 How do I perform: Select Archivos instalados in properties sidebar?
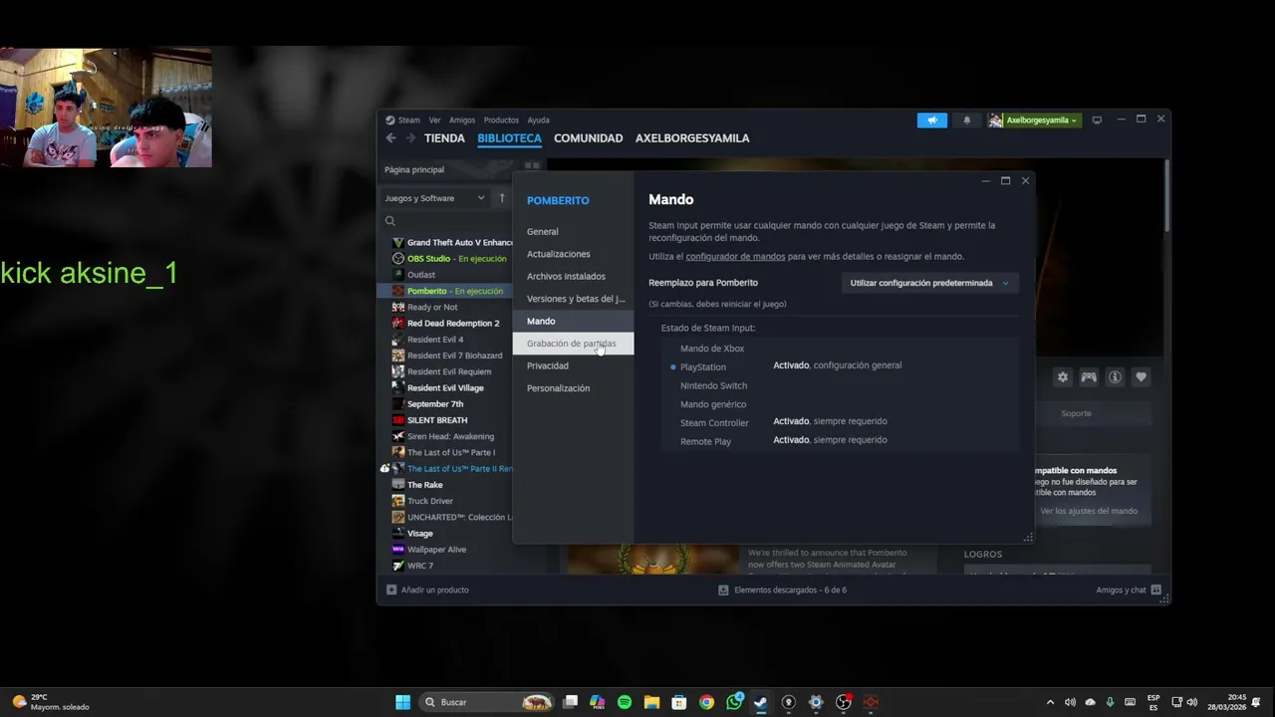(x=573, y=276)
